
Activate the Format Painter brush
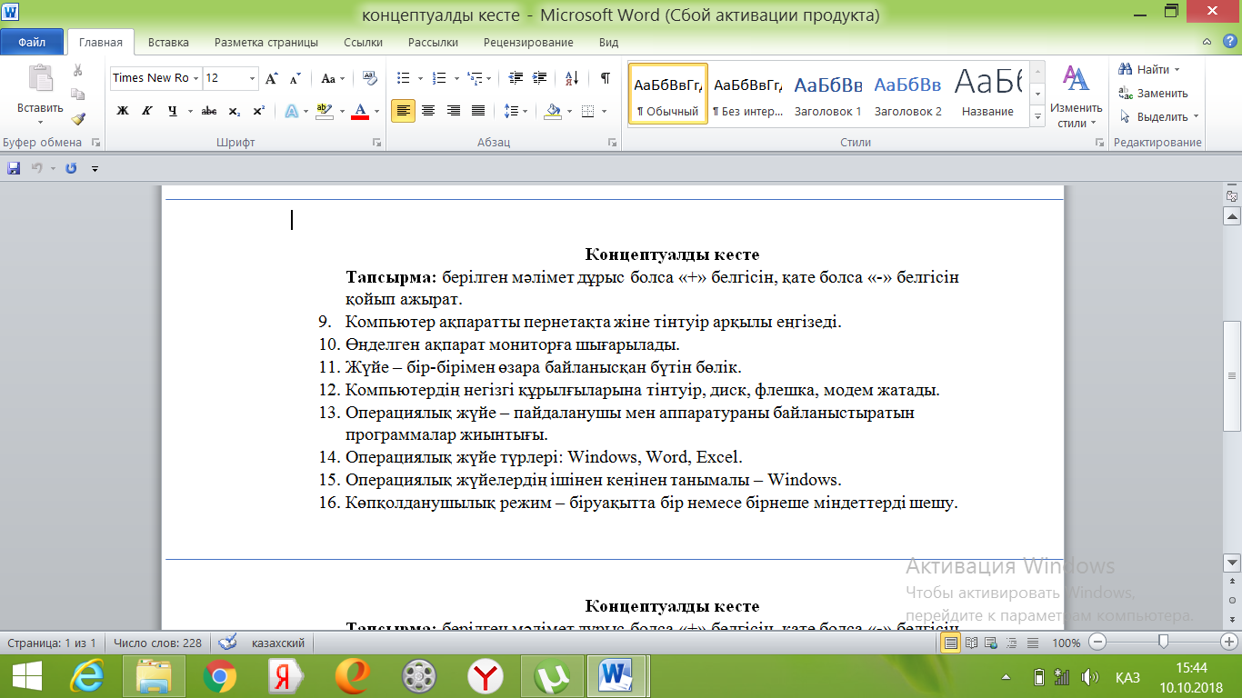[x=78, y=117]
